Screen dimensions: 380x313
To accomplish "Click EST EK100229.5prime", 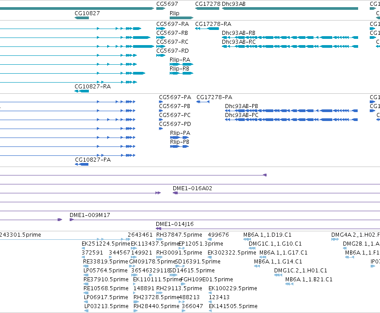I will pos(233,288).
